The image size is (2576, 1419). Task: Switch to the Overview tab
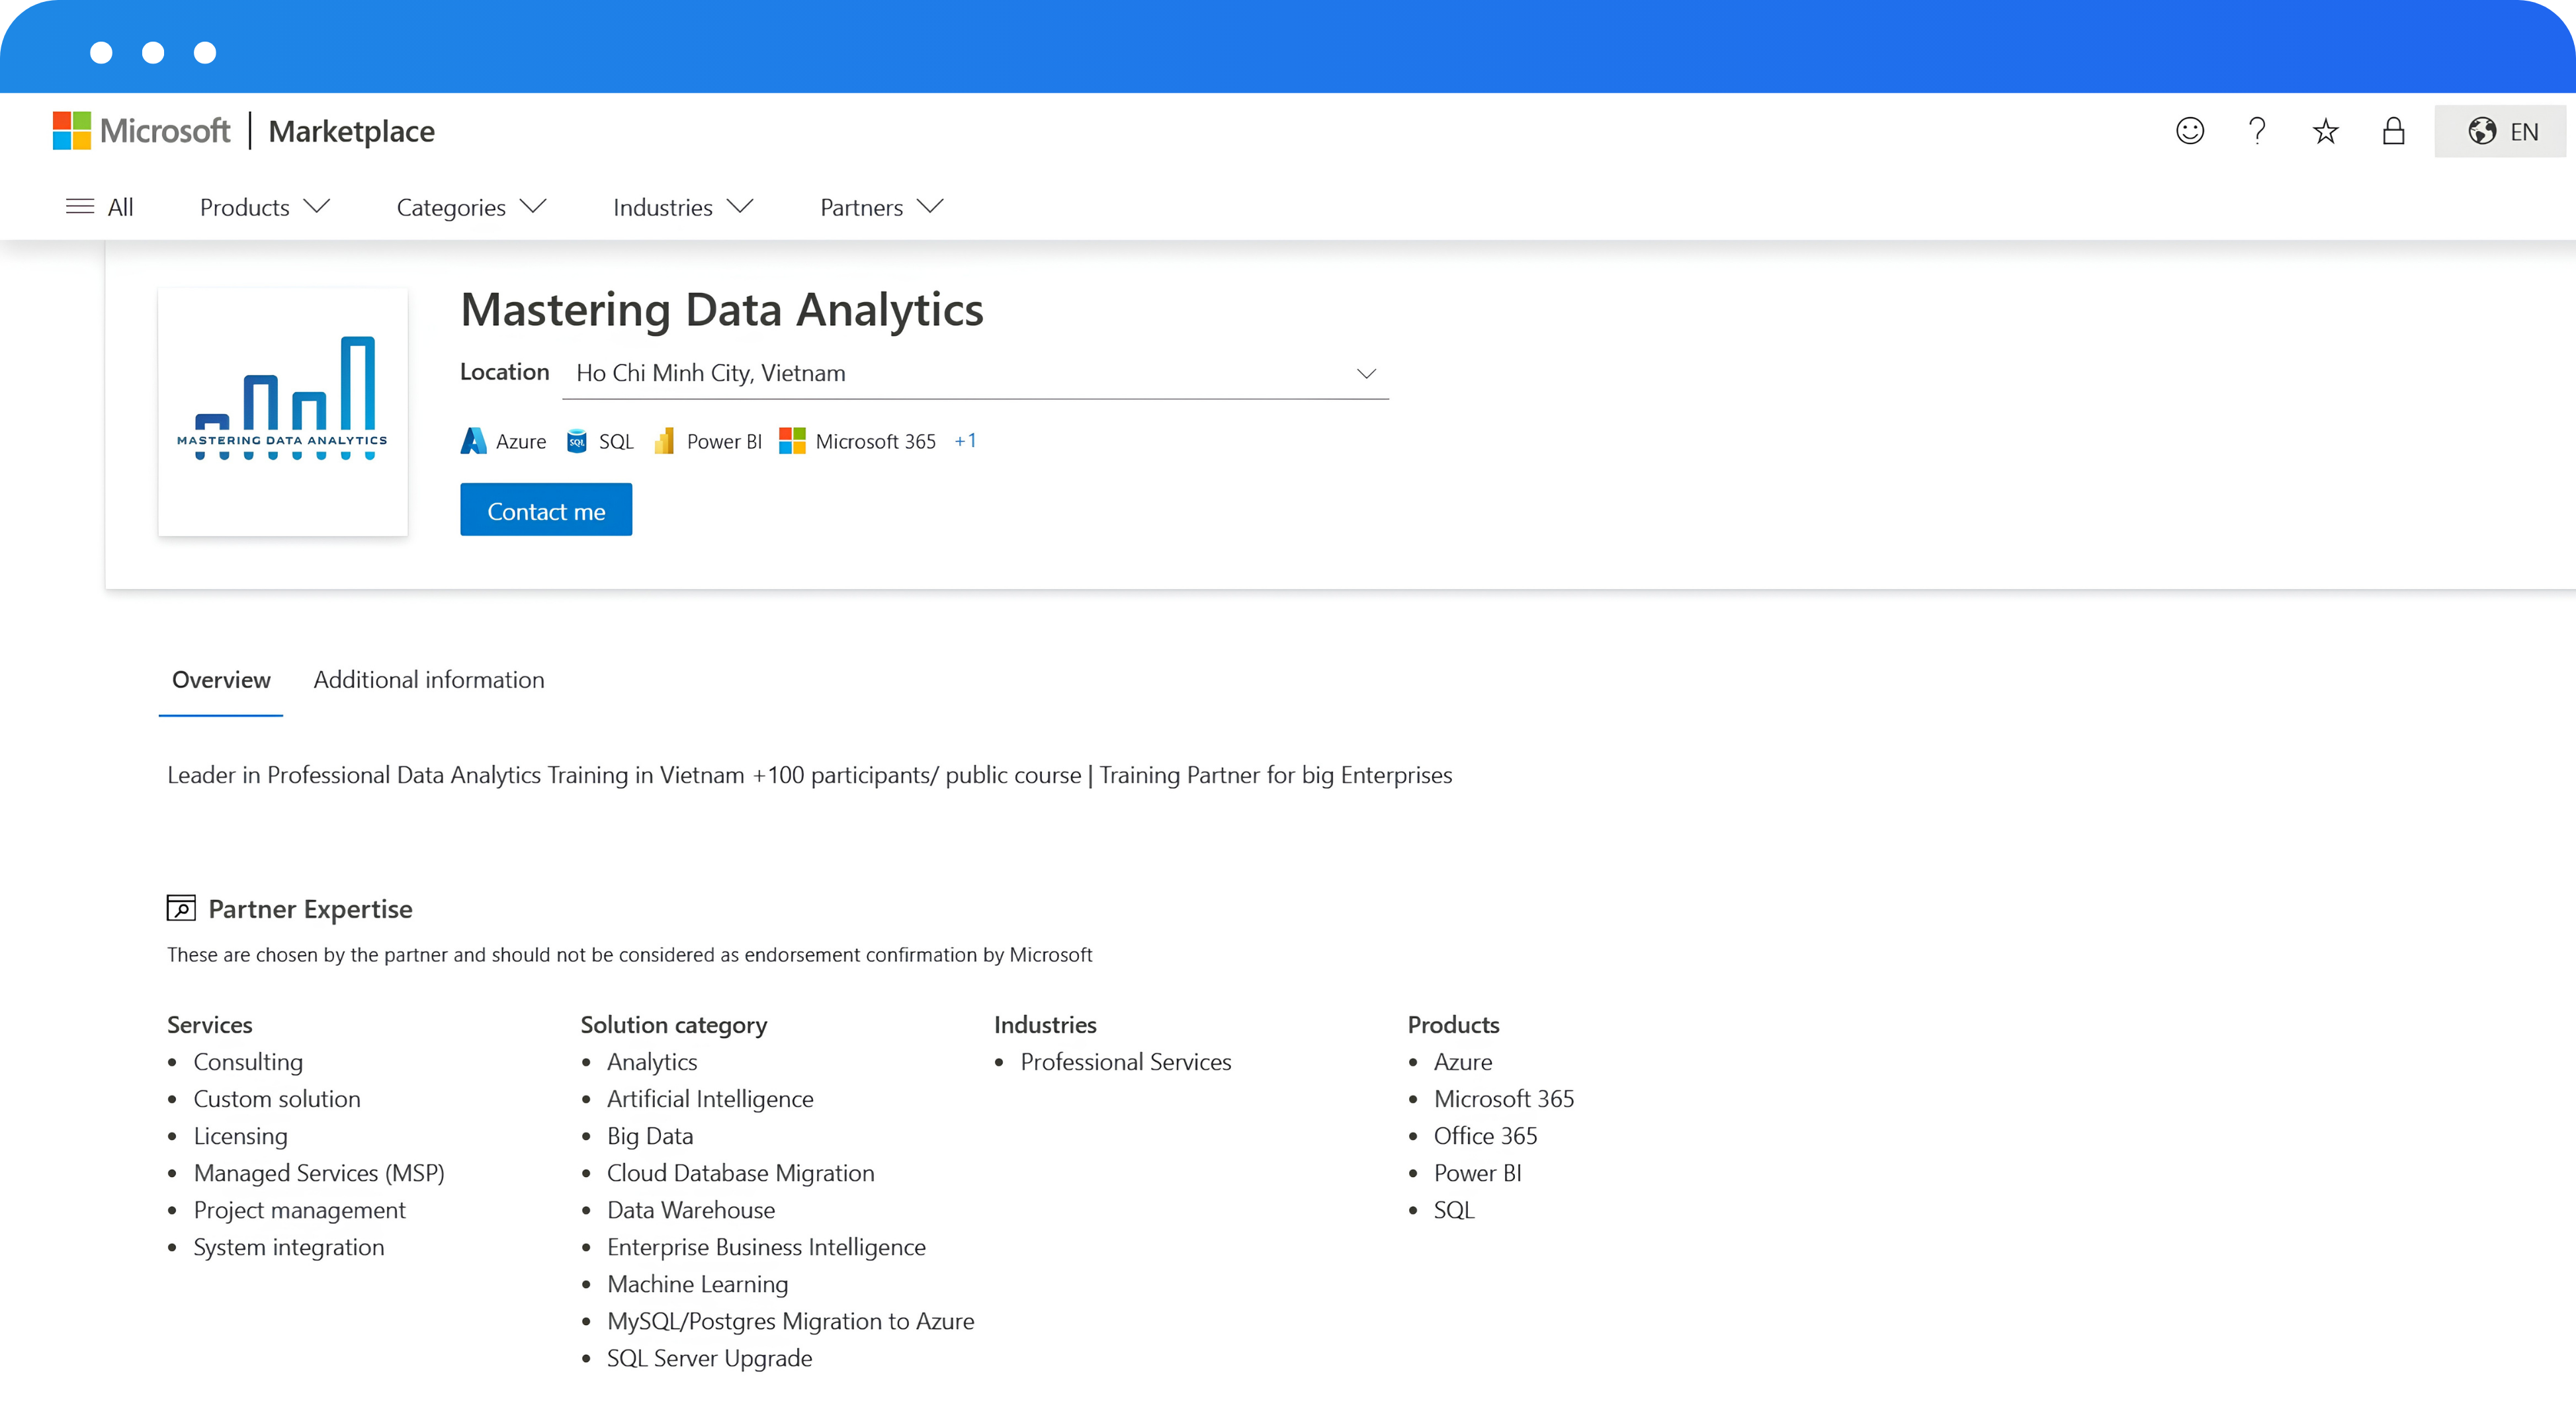pos(221,680)
